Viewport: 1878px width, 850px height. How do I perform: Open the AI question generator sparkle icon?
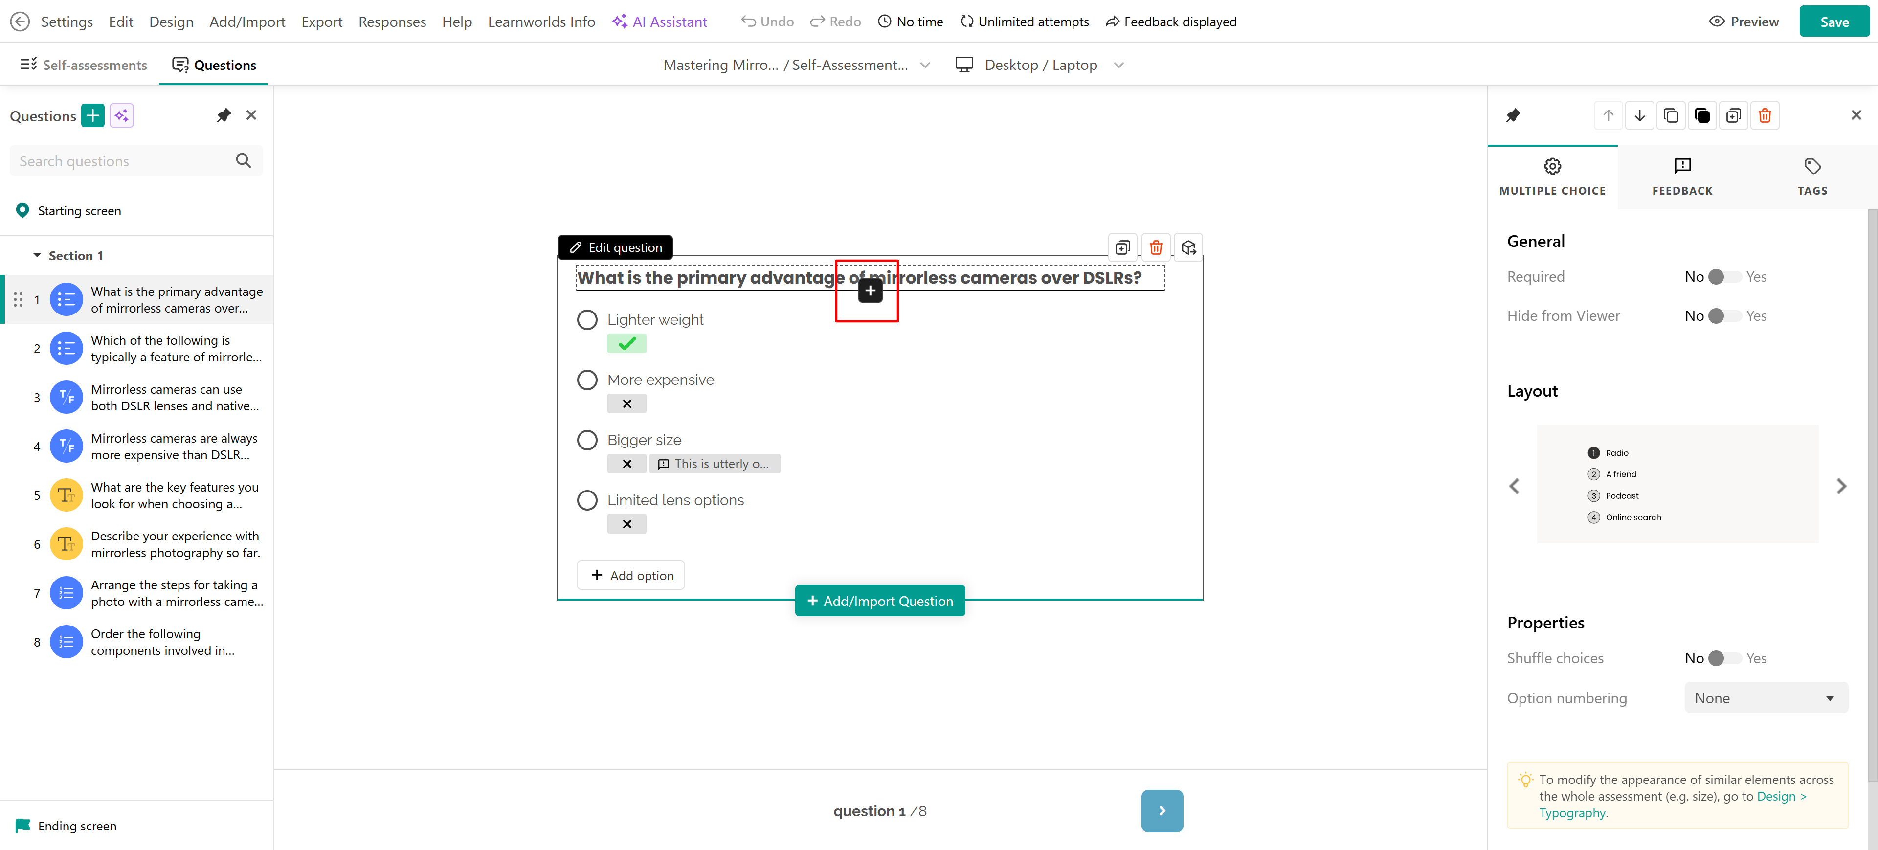[122, 115]
